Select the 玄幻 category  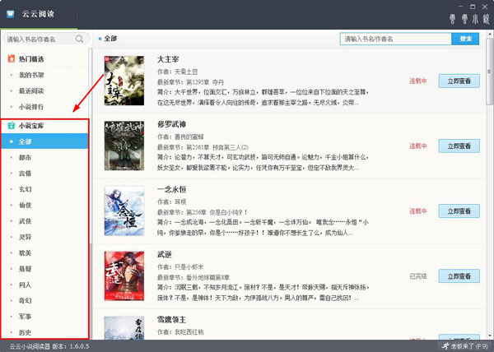(x=26, y=189)
